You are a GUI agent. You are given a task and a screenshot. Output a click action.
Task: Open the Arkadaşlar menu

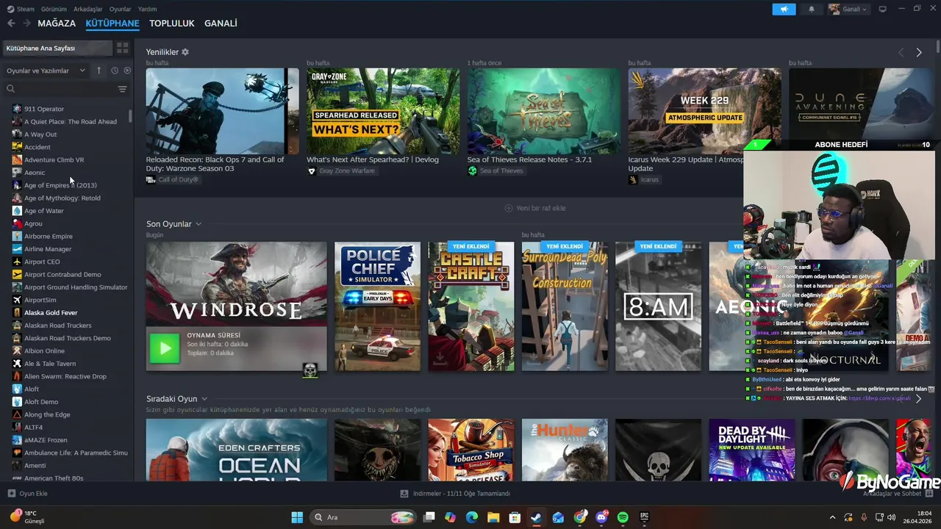tap(88, 9)
